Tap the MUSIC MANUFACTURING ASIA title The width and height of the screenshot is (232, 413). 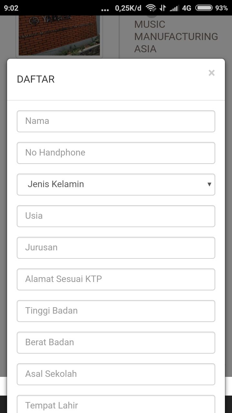pyautogui.click(x=176, y=36)
